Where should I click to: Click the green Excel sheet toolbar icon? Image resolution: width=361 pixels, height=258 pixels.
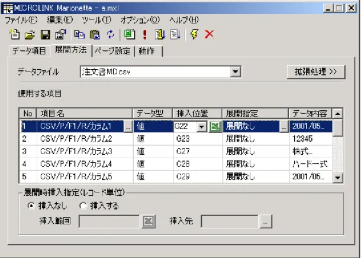point(130,35)
